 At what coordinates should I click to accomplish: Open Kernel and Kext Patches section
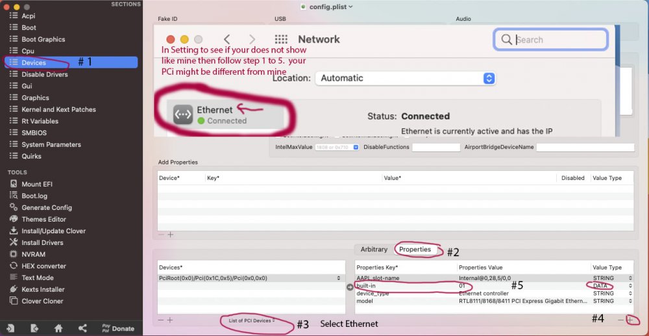pyautogui.click(x=58, y=109)
